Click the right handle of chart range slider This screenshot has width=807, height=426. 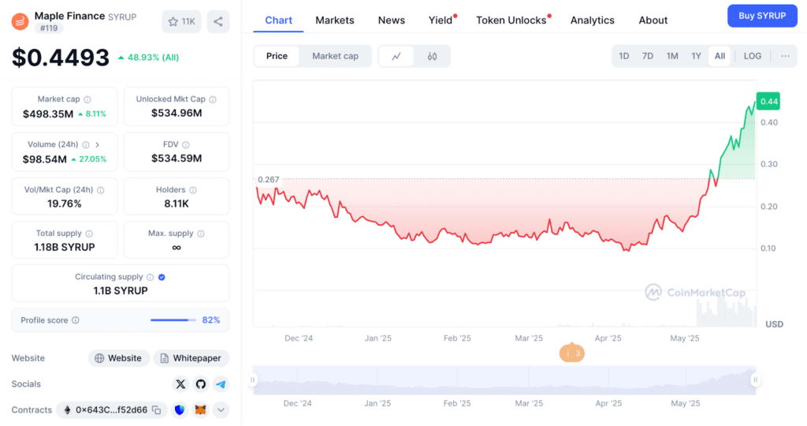[755, 380]
